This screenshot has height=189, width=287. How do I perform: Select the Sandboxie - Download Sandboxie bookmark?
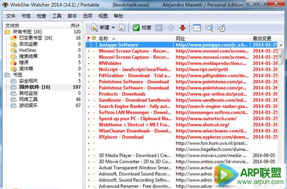pyautogui.click(x=134, y=100)
